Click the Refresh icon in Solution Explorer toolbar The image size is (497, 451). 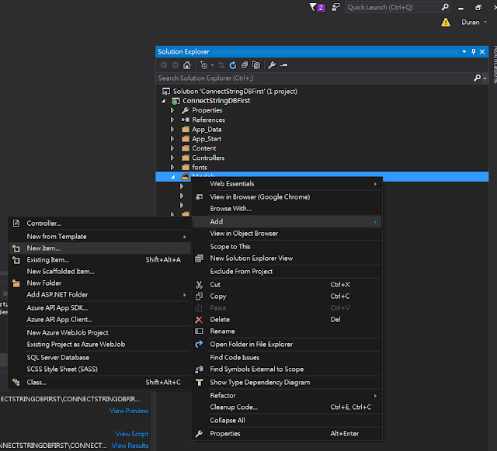pyautogui.click(x=232, y=65)
